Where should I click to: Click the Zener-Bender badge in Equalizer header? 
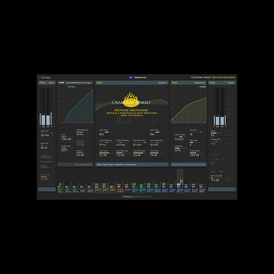(x=99, y=83)
